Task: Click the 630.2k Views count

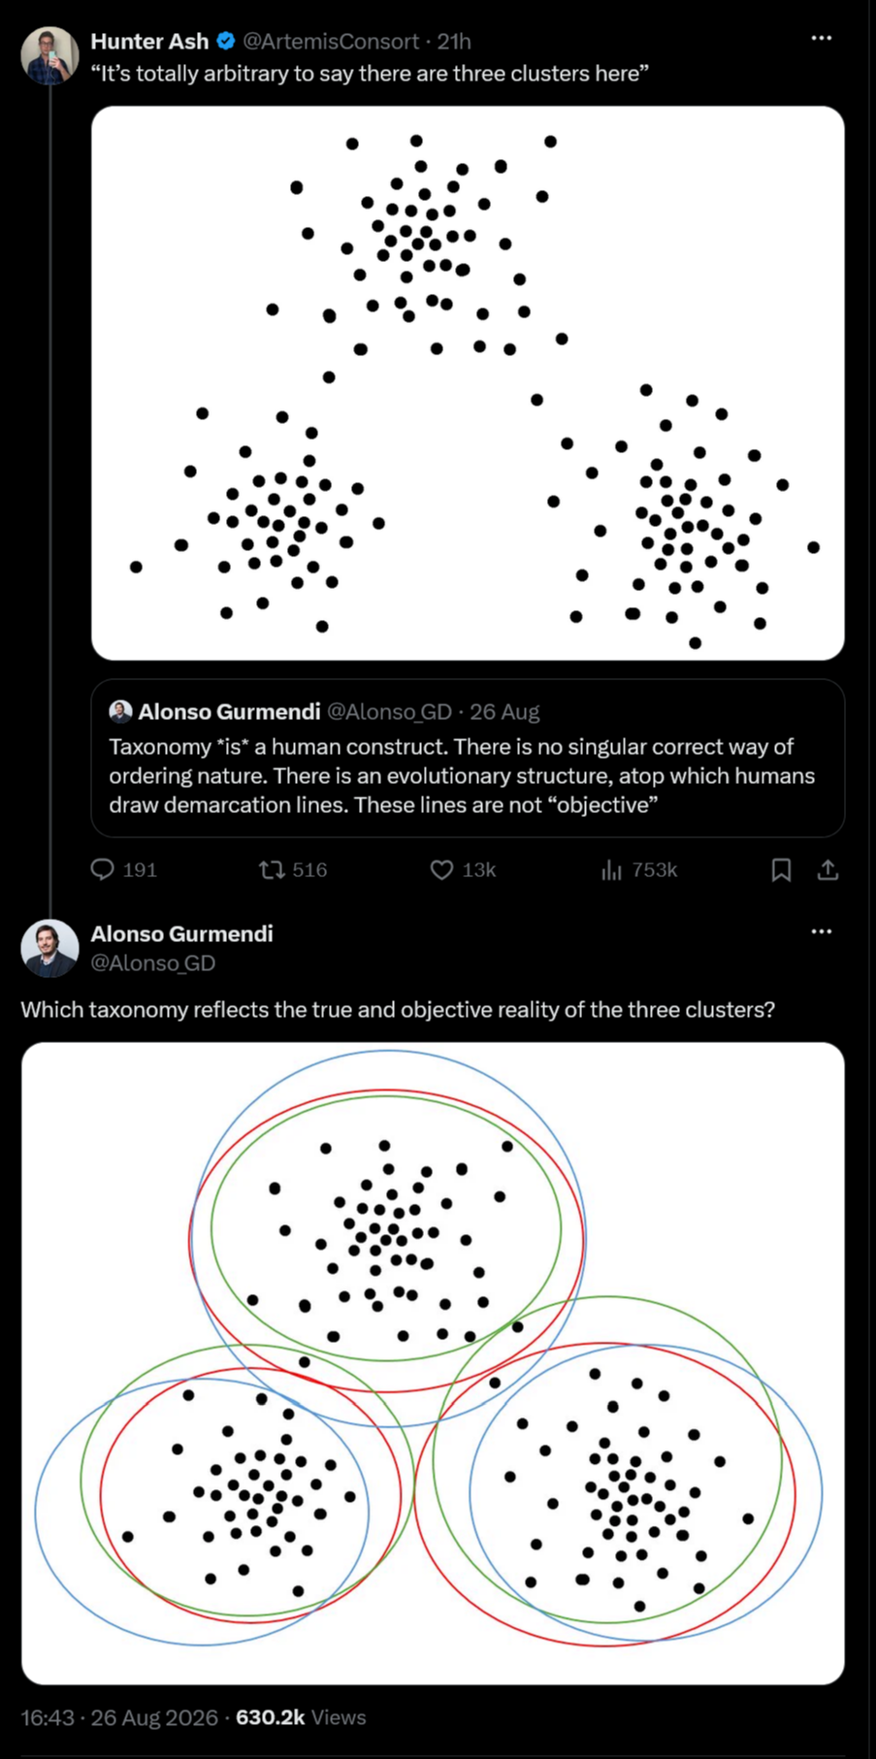Action: 301,1716
